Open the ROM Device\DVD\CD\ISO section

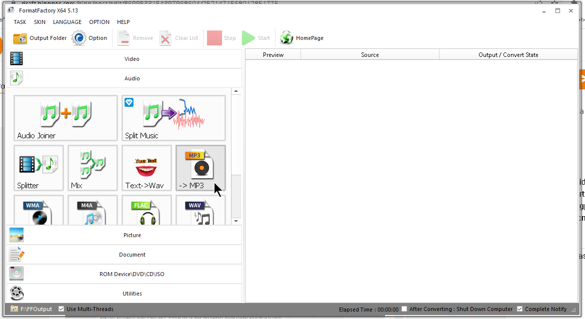click(131, 274)
